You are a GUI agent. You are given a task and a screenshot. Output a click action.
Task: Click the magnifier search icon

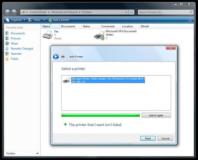tap(191, 12)
